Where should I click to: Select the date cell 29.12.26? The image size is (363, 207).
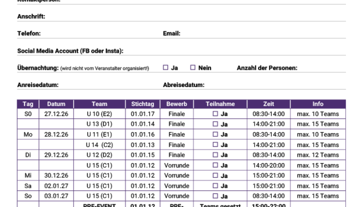tap(56, 155)
